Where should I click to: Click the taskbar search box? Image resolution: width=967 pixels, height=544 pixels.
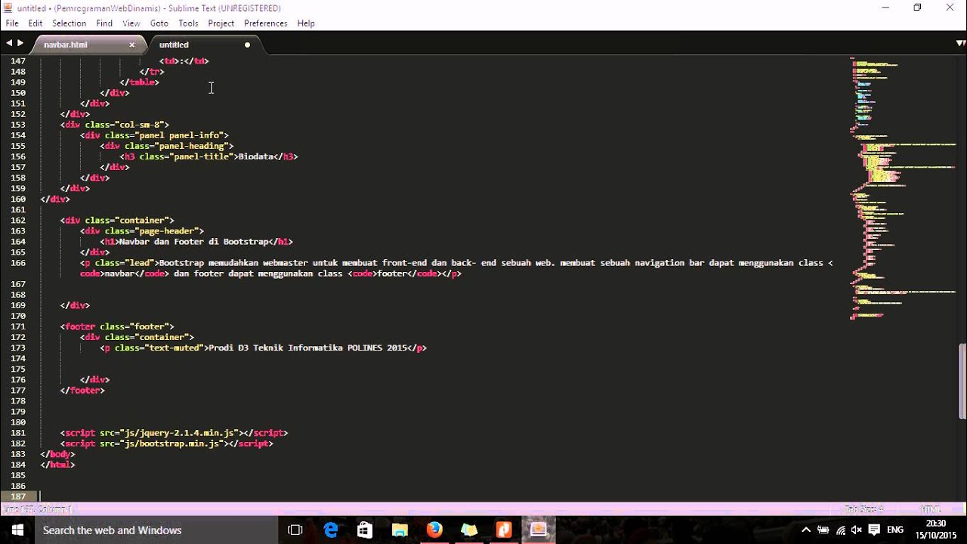tap(156, 530)
